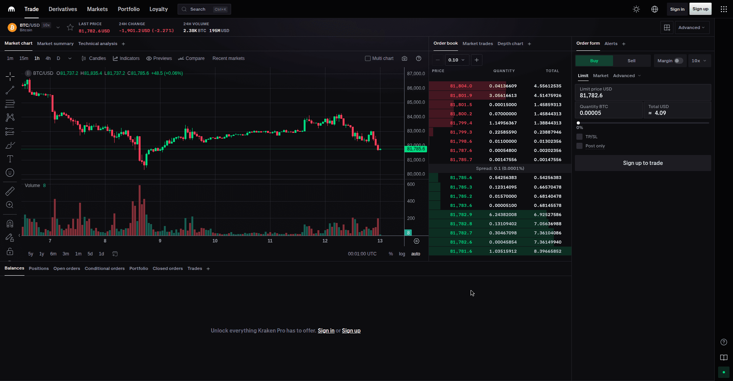Expand Advanced order type dropdown

tap(627, 76)
